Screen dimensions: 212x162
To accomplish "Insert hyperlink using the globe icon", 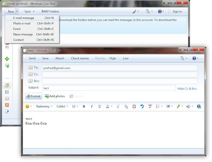I will [x=199, y=106].
